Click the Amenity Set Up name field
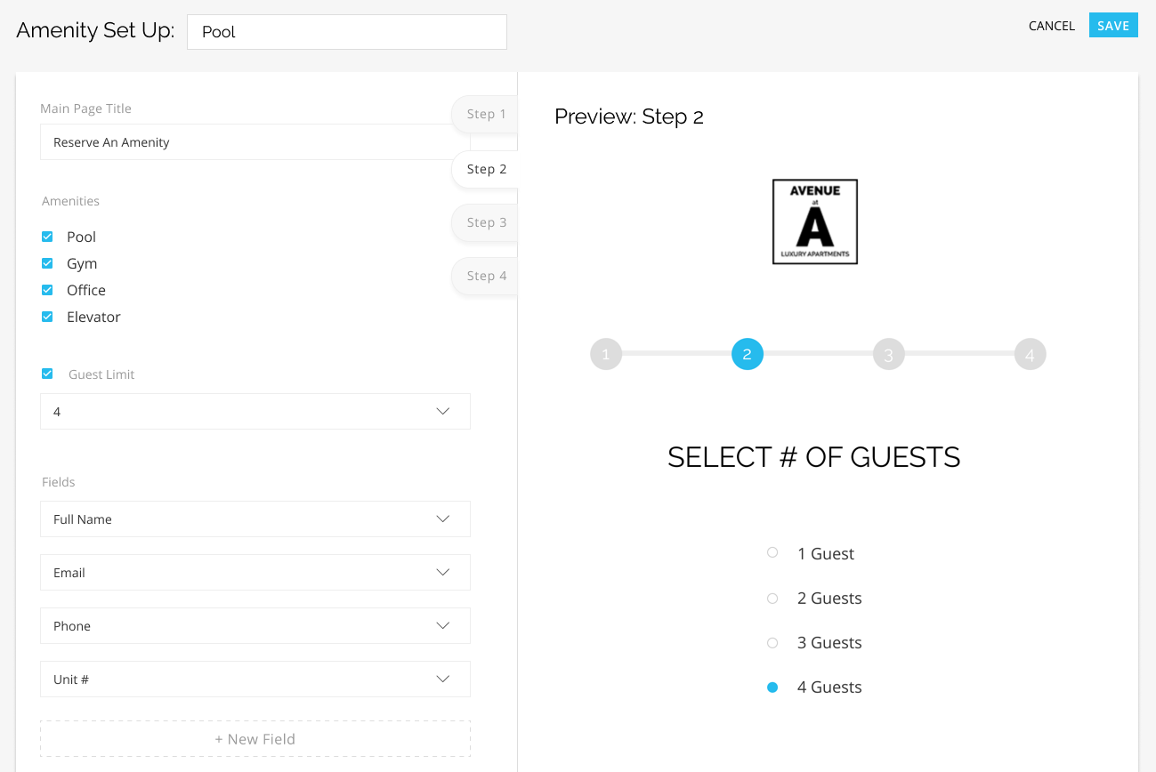Screen dimensions: 1156x772 (346, 32)
